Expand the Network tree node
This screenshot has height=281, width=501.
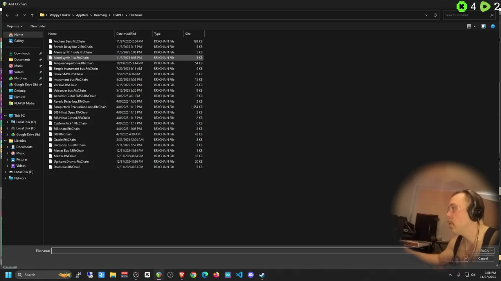pos(5,178)
